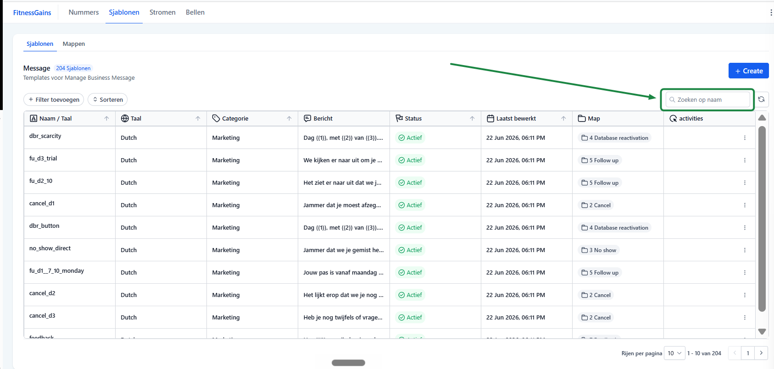Open the kebab menu for dbr_button row
Screen dimensions: 774x369
[745, 227]
